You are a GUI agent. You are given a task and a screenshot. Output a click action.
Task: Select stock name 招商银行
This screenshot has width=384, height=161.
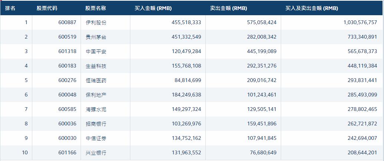(96, 124)
